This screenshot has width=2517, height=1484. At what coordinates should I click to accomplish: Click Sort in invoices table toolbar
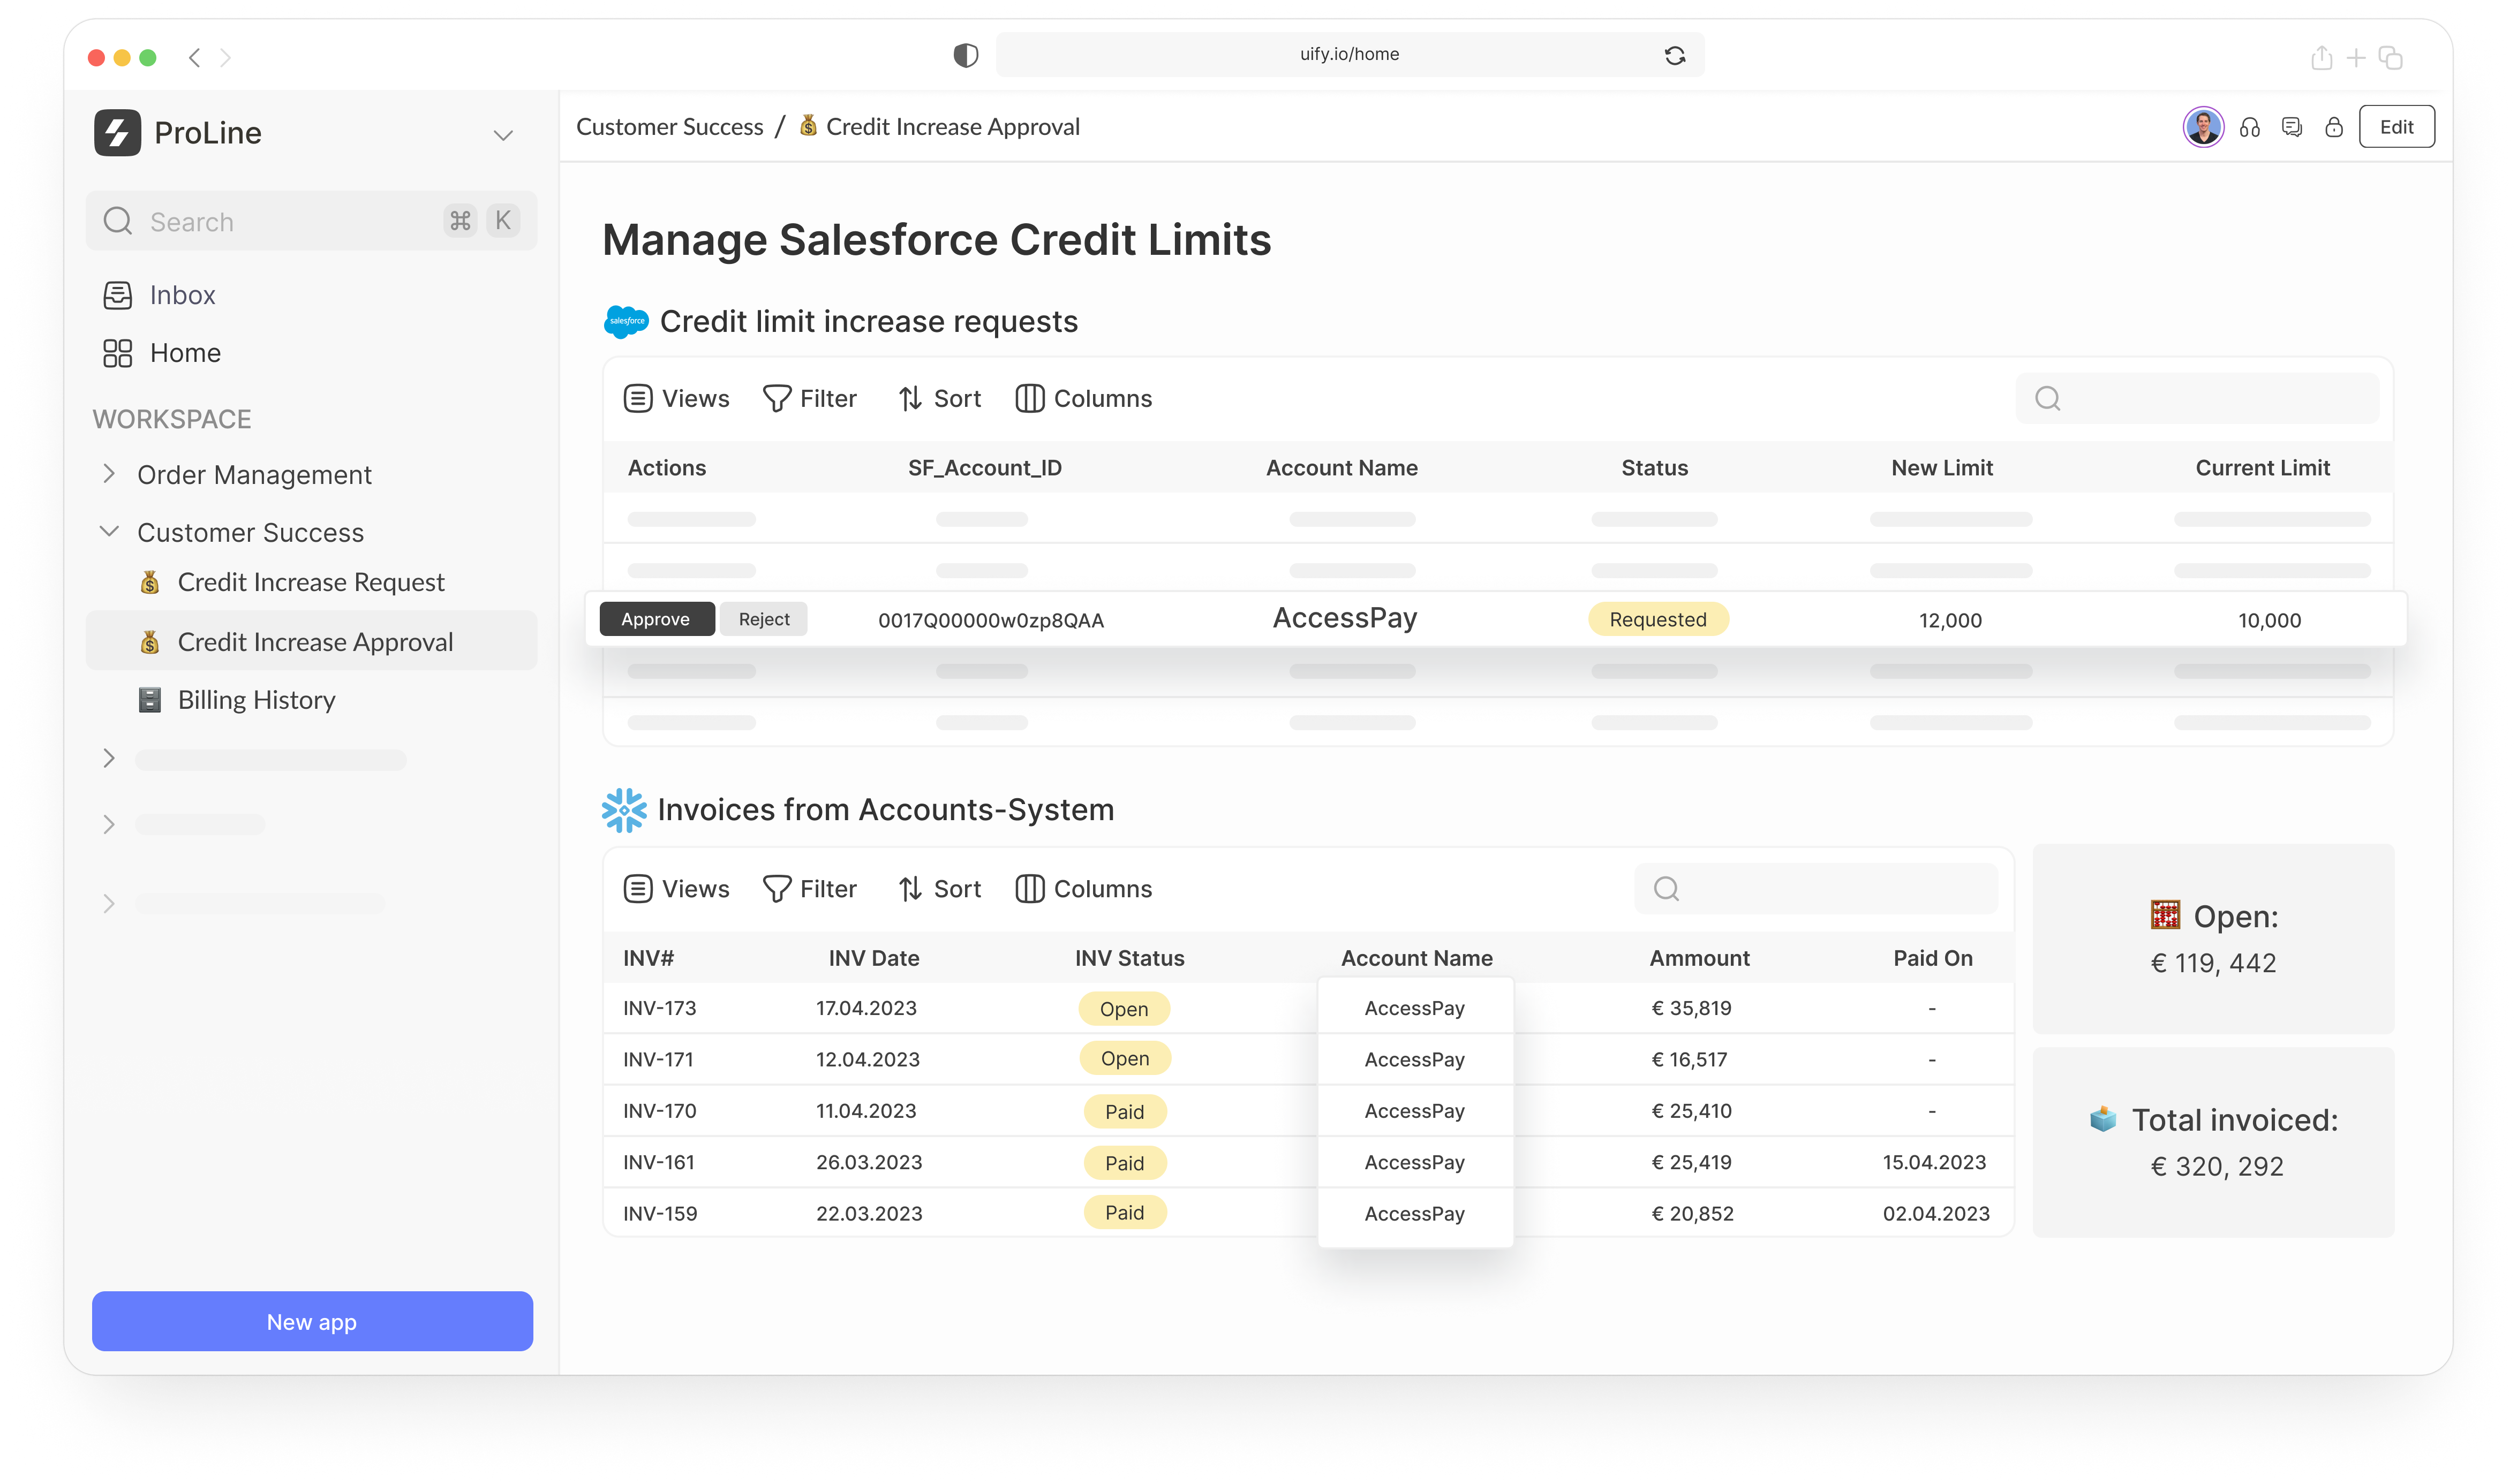tap(940, 889)
